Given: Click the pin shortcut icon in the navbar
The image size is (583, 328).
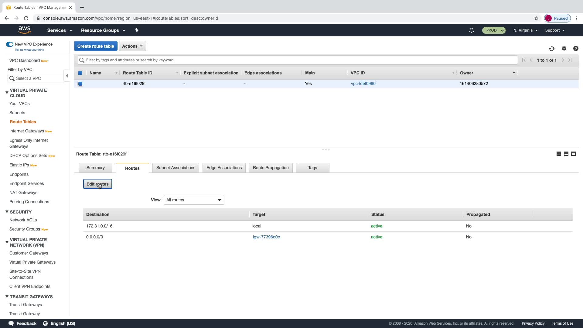Looking at the screenshot, I should (x=137, y=30).
